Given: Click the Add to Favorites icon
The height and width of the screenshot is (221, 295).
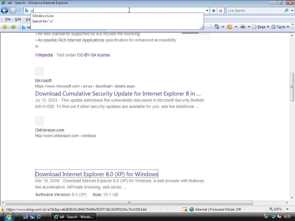Looking at the screenshot, I should coord(13,27).
